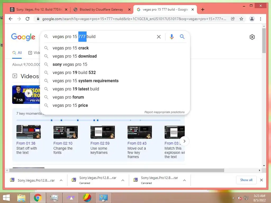This screenshot has width=271, height=203.
Task: Open key moment From 02:10 thumbnail
Action: pyautogui.click(x=66, y=132)
